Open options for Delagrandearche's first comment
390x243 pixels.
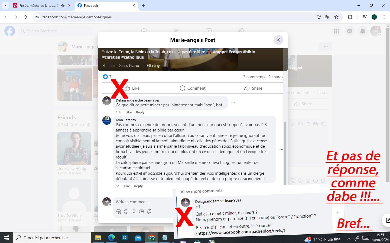[233, 103]
